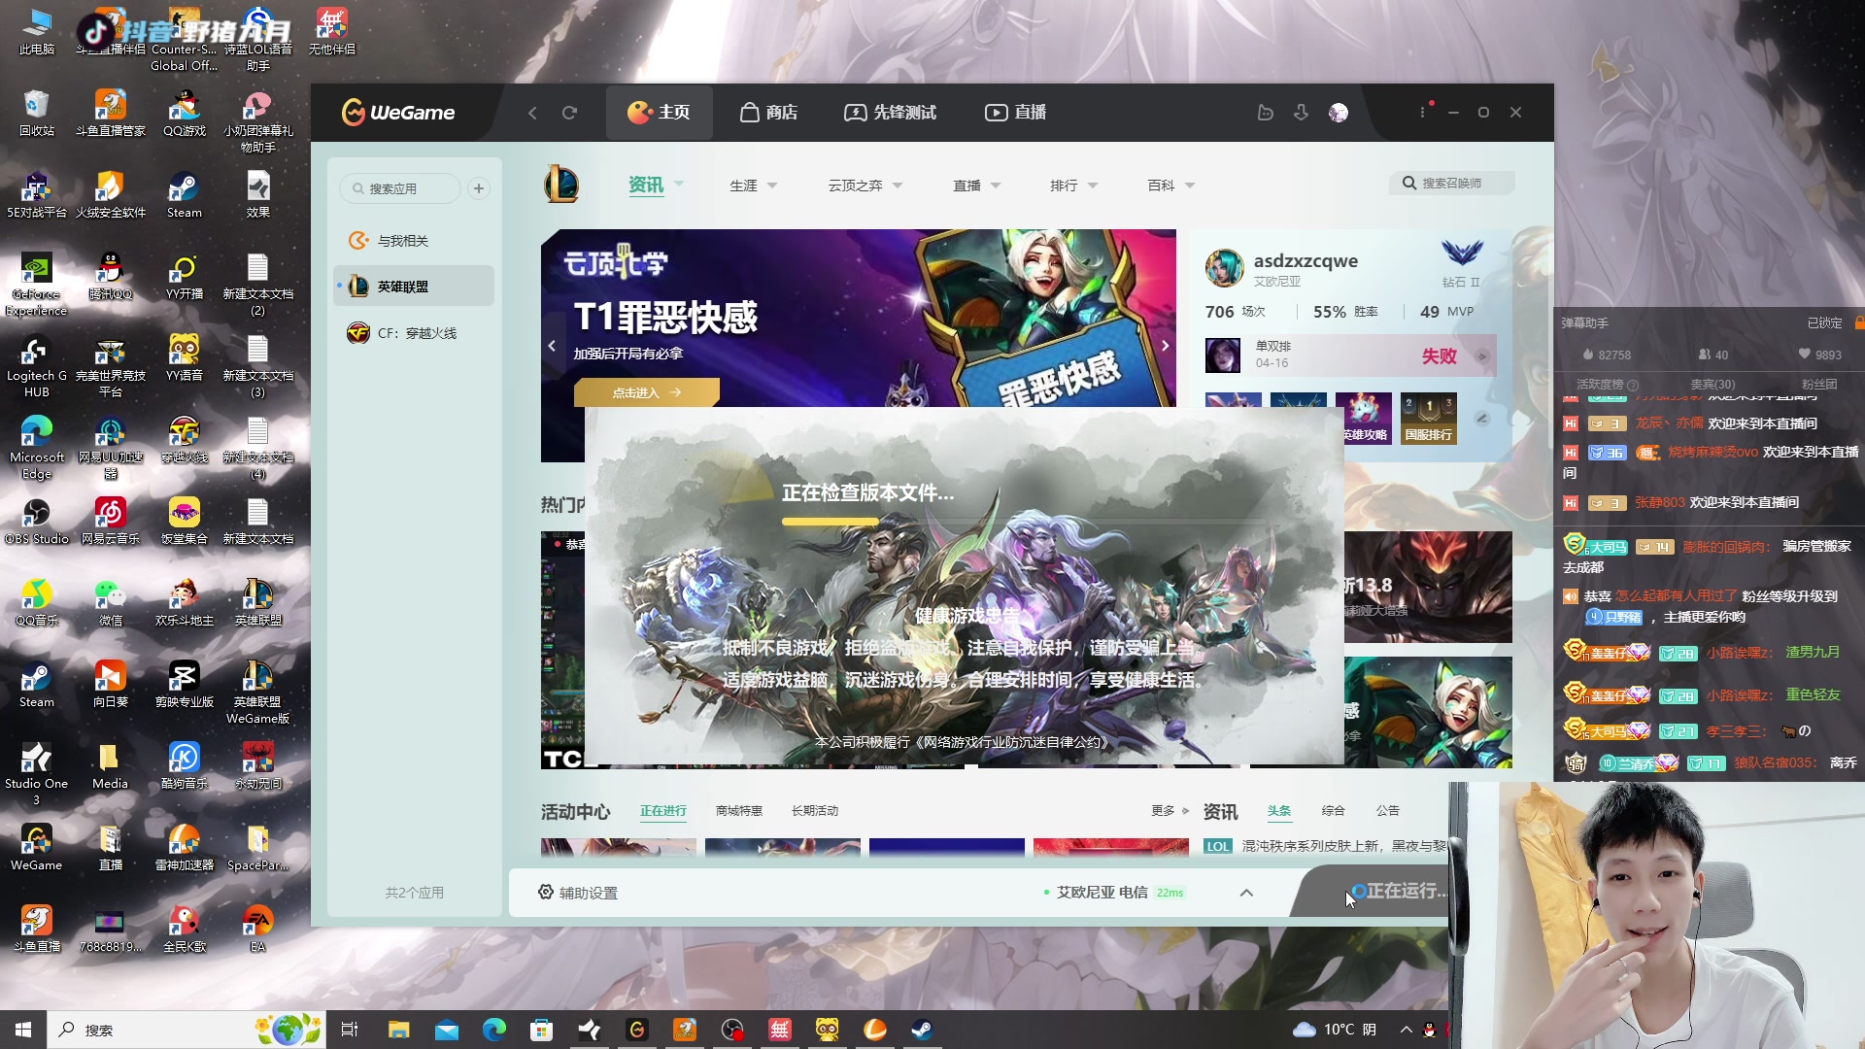The image size is (1865, 1049).
Task: Expand the 生涯 dropdown menu
Action: coord(753,186)
